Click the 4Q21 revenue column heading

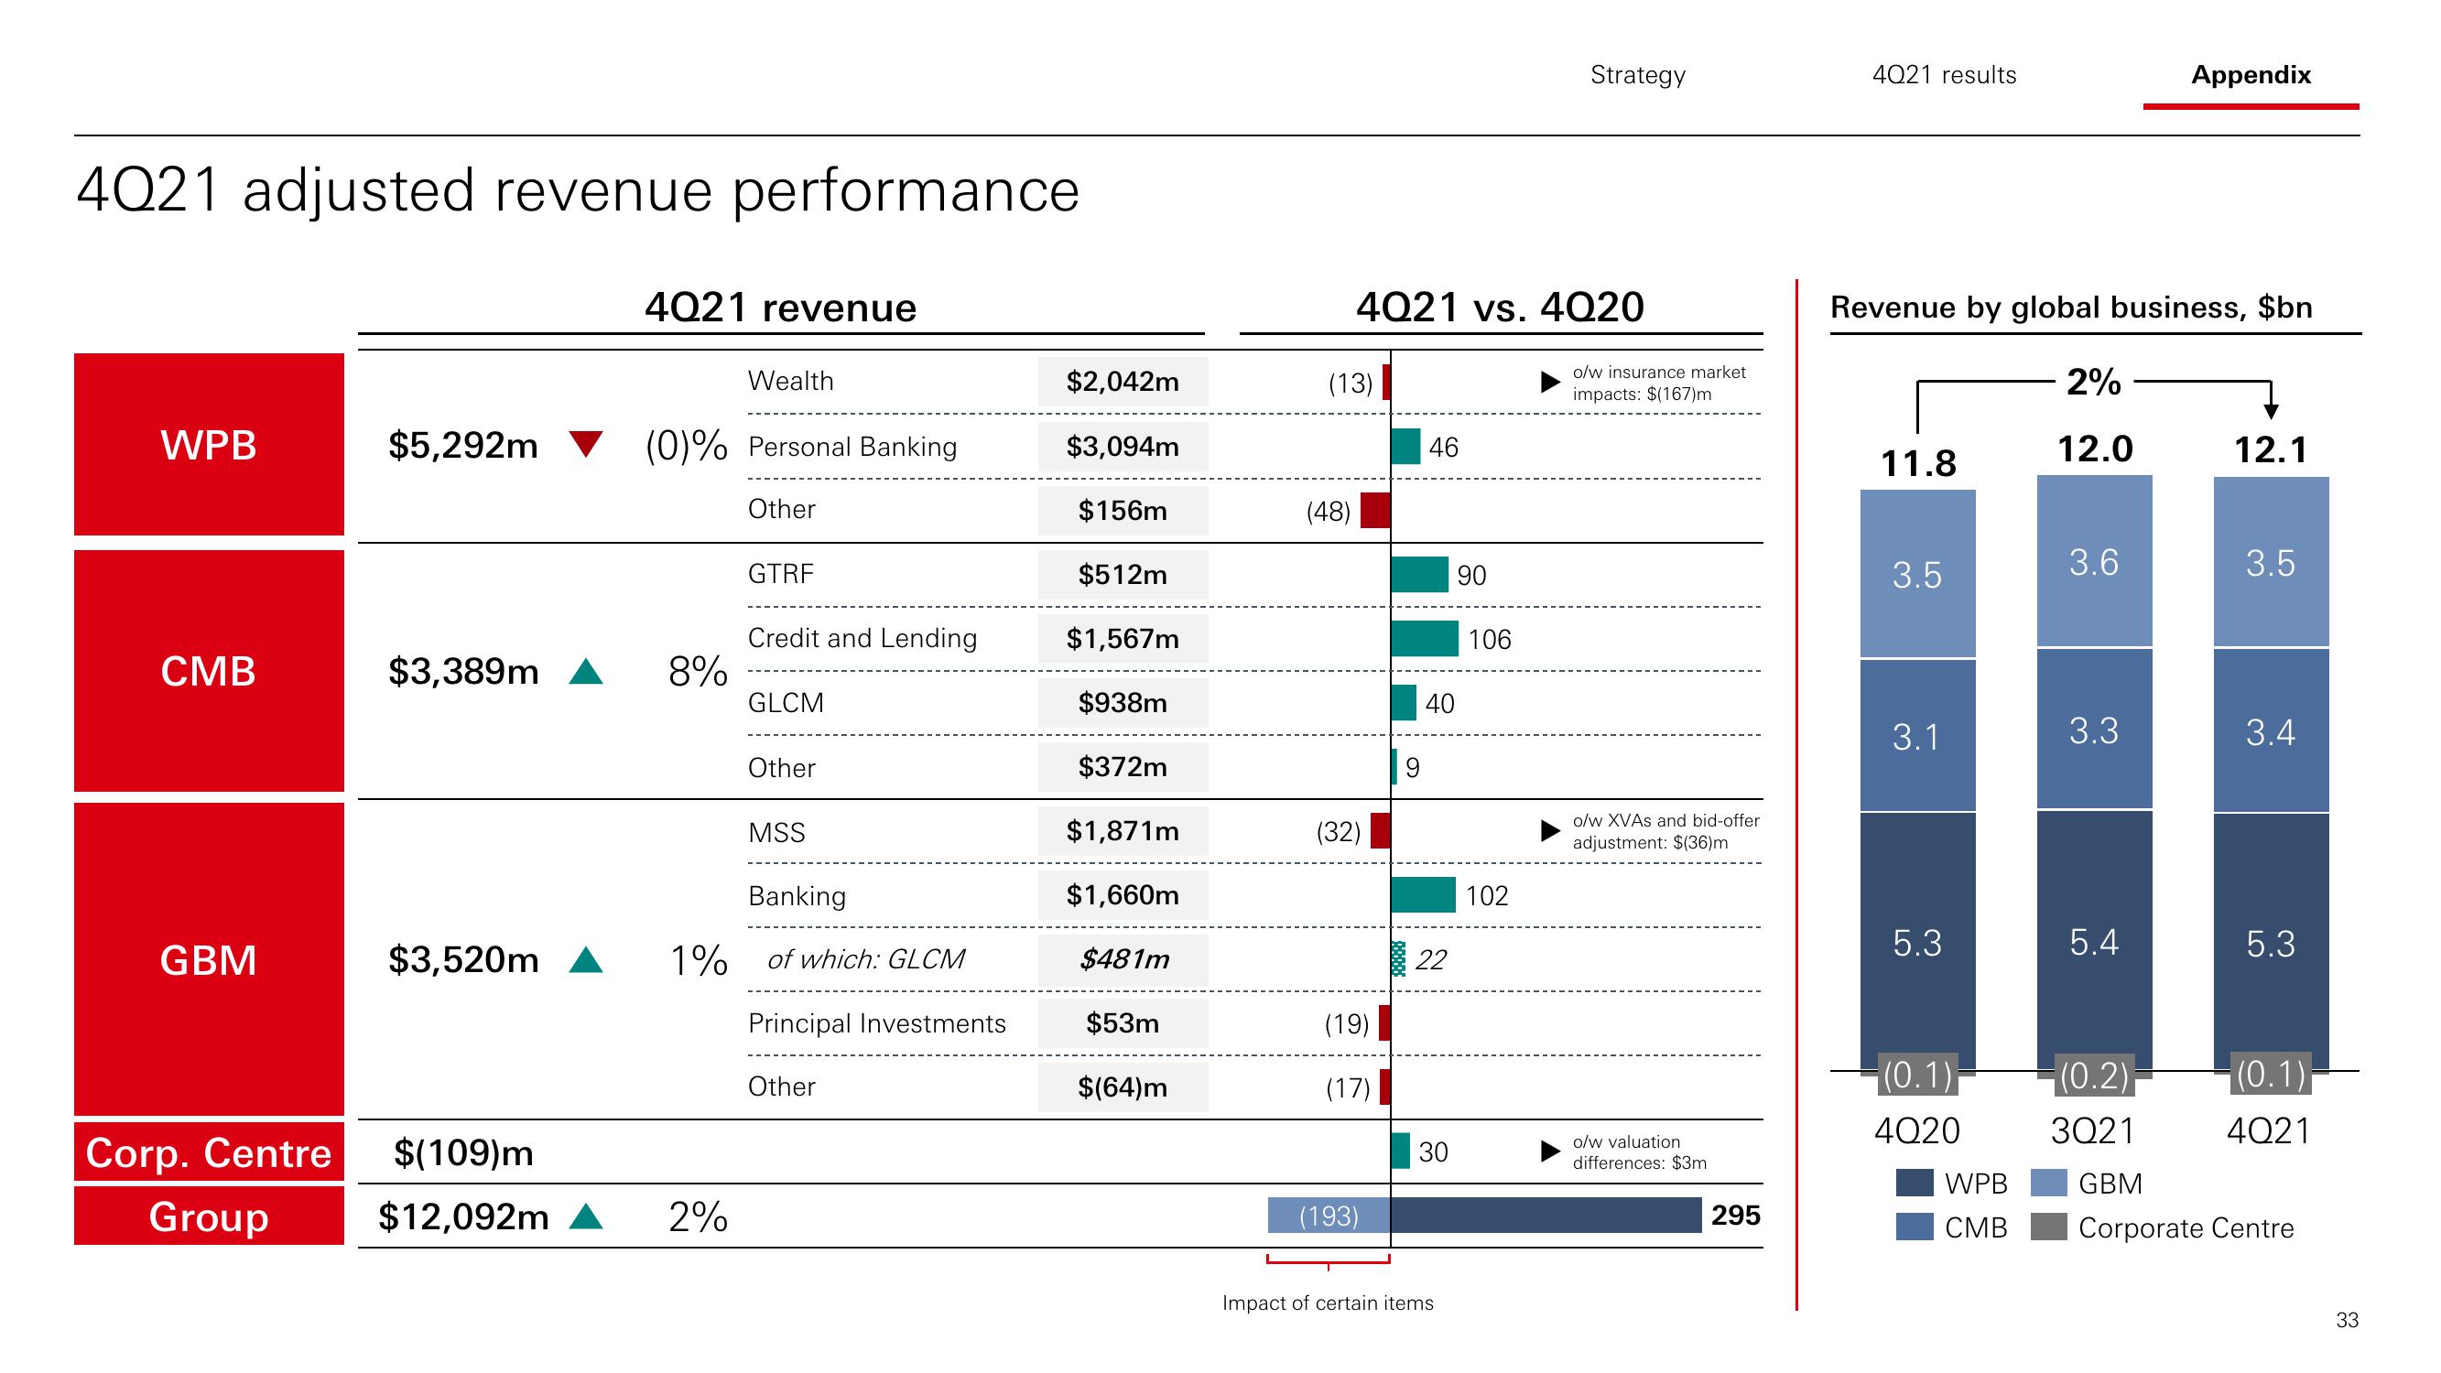(781, 308)
